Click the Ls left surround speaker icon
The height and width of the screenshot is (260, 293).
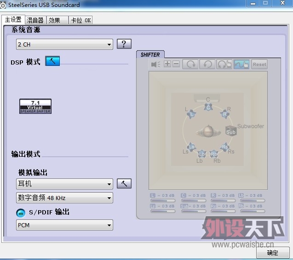pyautogui.click(x=191, y=147)
